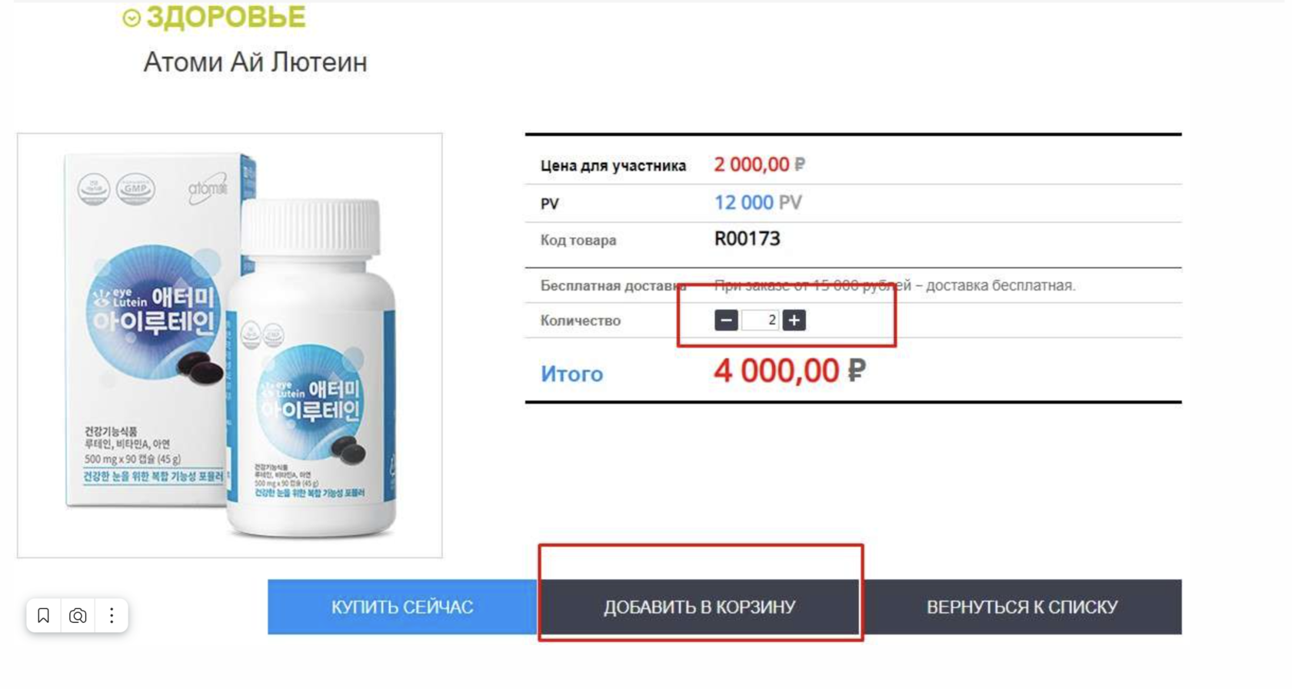
Task: Click the bookmark icon in floating toolbar
Action: 43,615
